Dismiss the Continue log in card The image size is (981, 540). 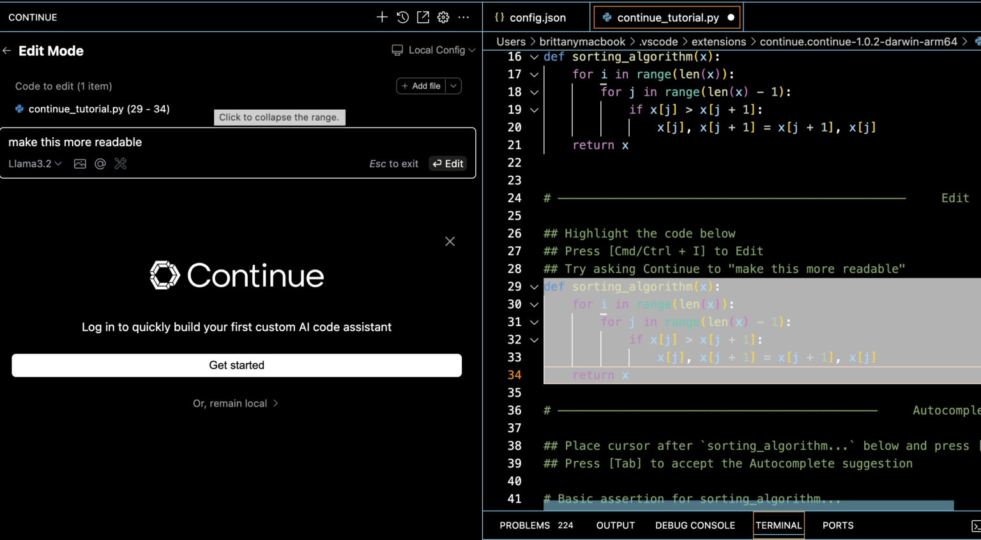coord(450,241)
